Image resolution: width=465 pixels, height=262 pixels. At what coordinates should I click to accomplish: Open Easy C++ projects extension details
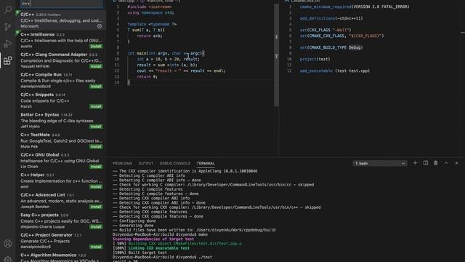point(61,221)
